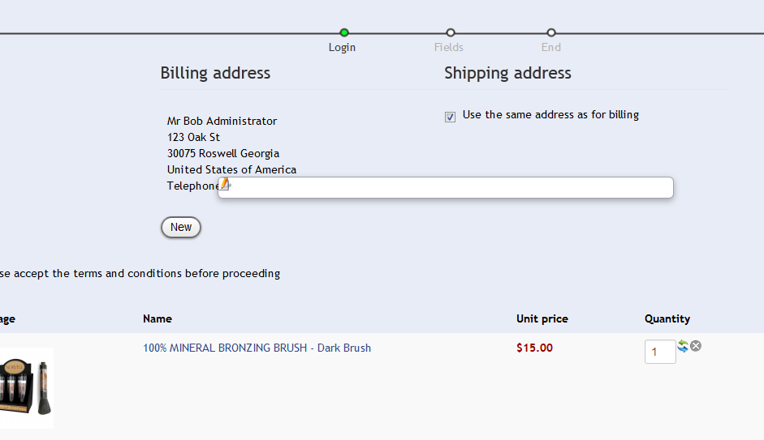Image resolution: width=764 pixels, height=440 pixels.
Task: Uncheck Use the same address as for billing
Action: click(x=451, y=117)
